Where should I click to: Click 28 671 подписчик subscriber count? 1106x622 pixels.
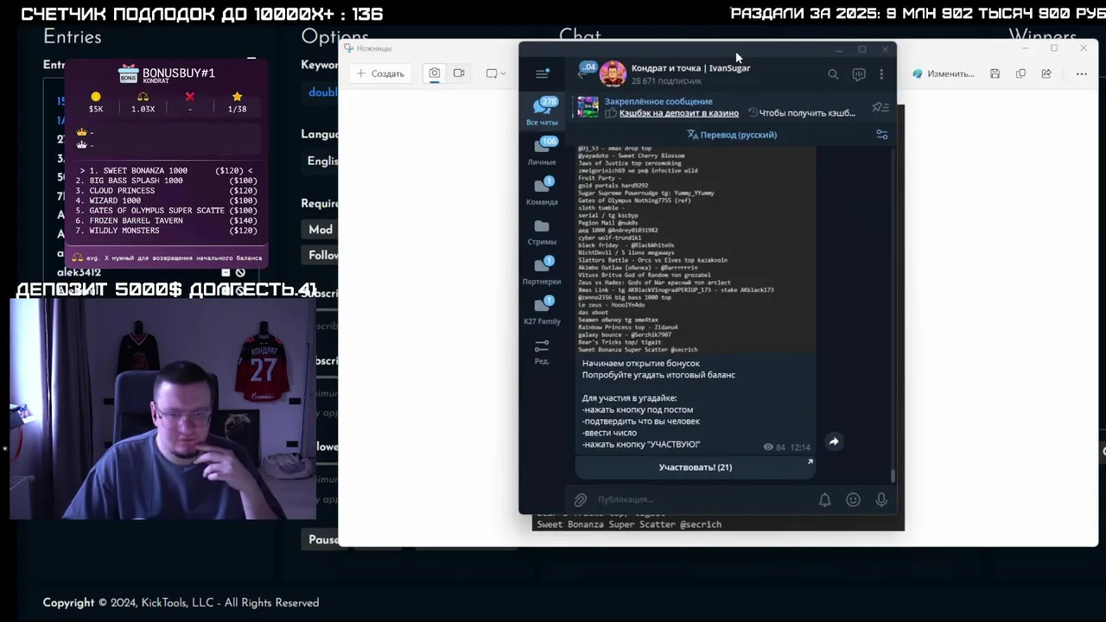[x=666, y=81]
